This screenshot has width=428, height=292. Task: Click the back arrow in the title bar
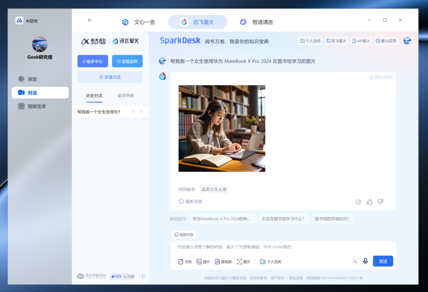[x=90, y=20]
